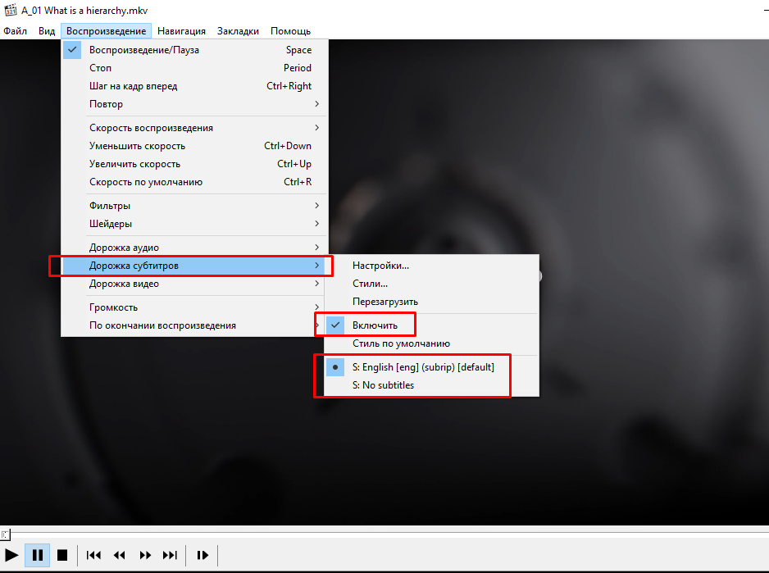Skip to the previous file button
The height and width of the screenshot is (573, 769).
point(93,555)
